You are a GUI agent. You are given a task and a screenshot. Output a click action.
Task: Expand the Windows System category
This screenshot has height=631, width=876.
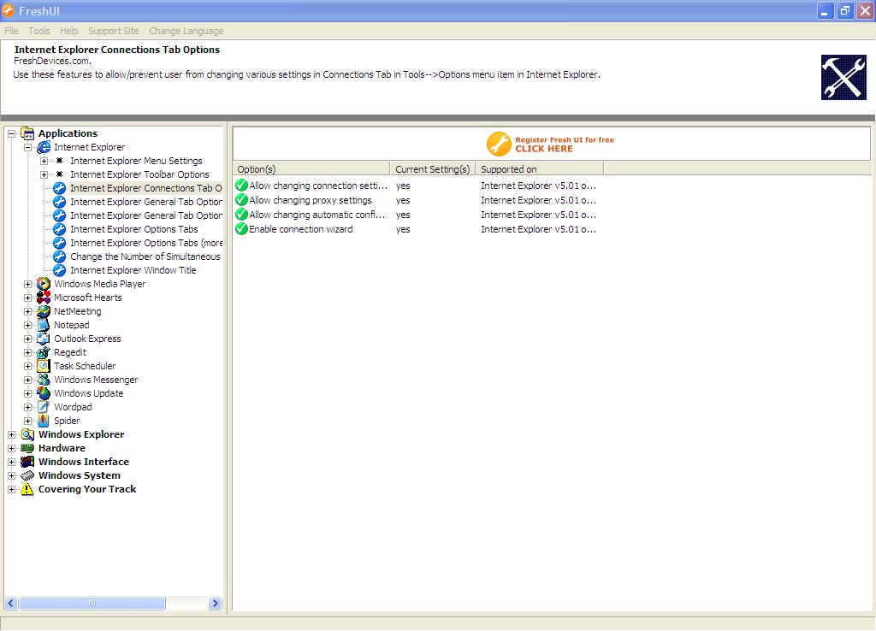[x=11, y=475]
